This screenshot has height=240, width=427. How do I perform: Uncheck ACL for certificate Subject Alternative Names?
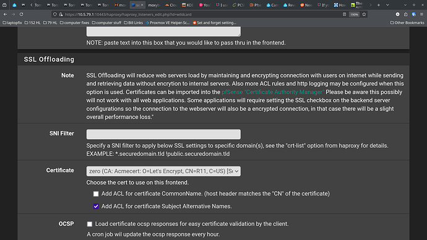click(x=96, y=206)
